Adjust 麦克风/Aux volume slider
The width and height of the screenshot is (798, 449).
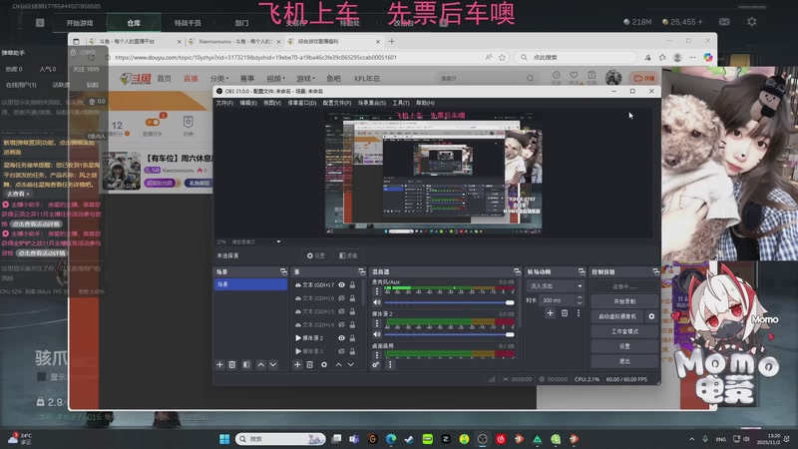click(450, 302)
